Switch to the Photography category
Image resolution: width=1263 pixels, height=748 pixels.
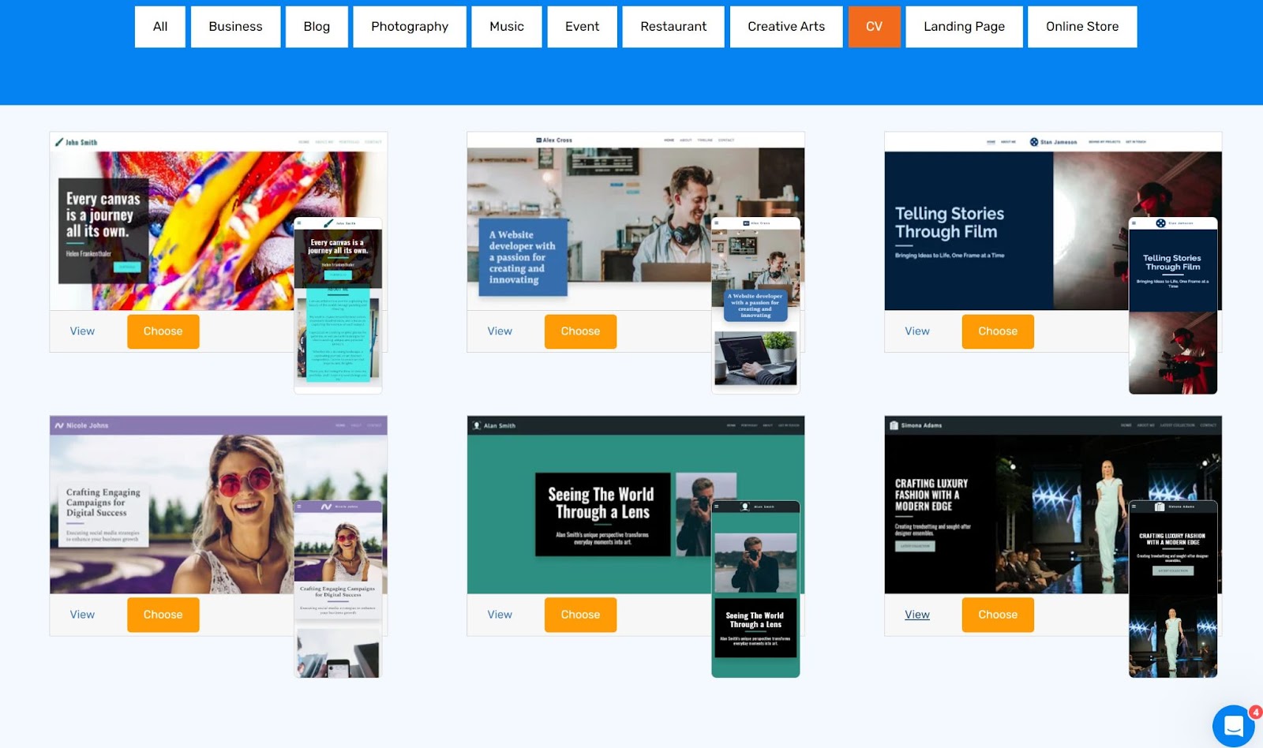410,26
